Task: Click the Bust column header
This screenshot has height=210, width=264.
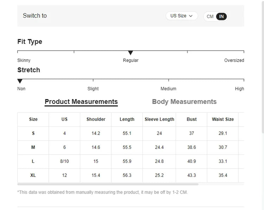Action: (x=191, y=119)
